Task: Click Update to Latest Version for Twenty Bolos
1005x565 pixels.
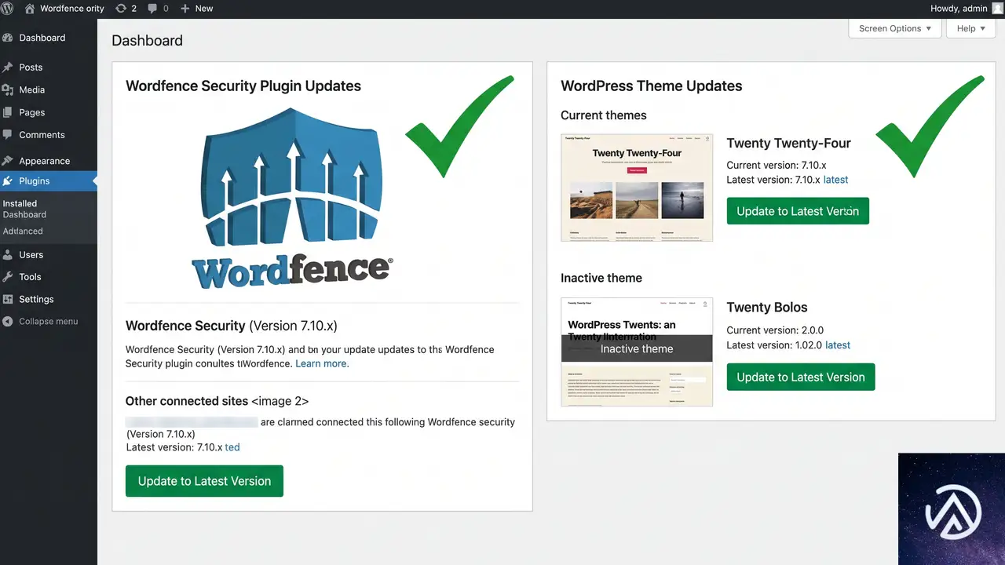Action: (801, 377)
